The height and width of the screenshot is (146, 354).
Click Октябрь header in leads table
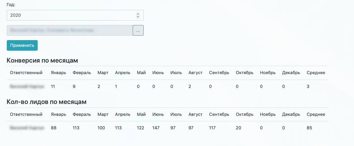click(x=244, y=115)
